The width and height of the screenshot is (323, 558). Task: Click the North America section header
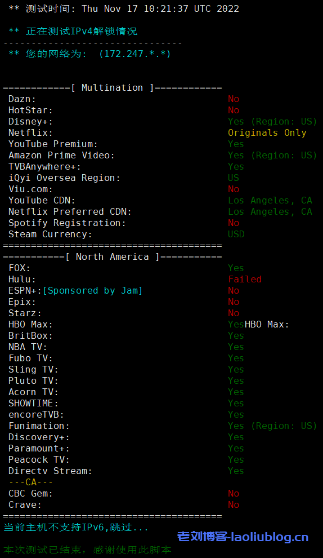(113, 256)
